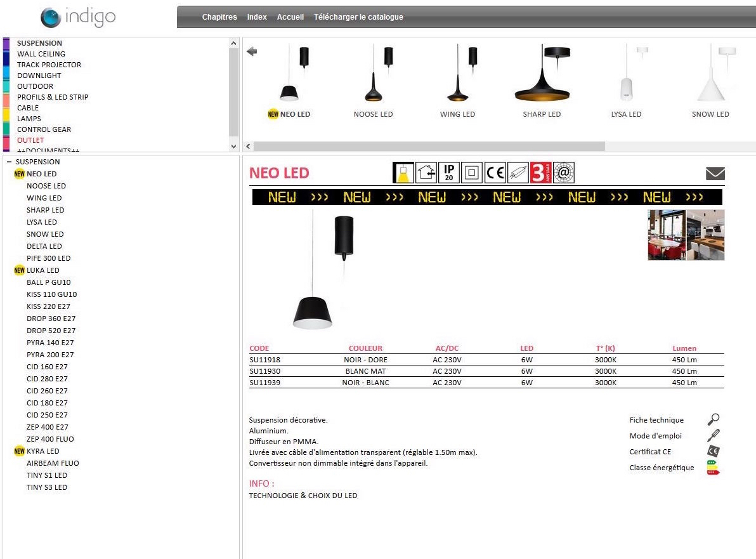Viewport: 756px width, 559px height.
Task: Open Fiche technique magnifier icon
Action: point(714,419)
